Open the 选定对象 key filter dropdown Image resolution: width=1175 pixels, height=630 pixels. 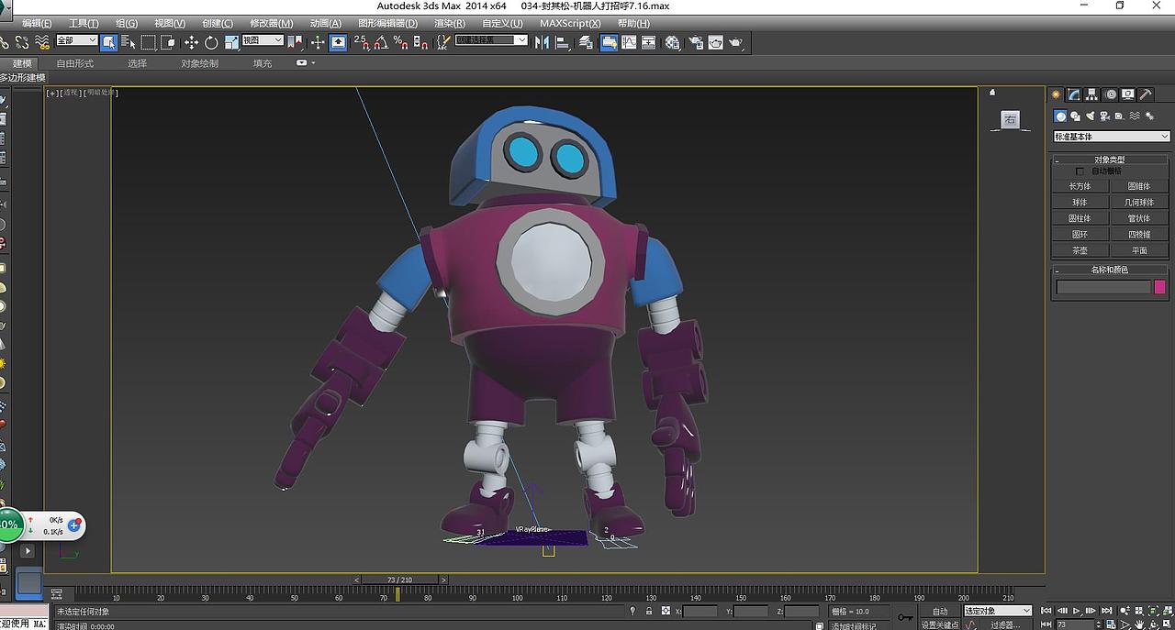pos(997,611)
